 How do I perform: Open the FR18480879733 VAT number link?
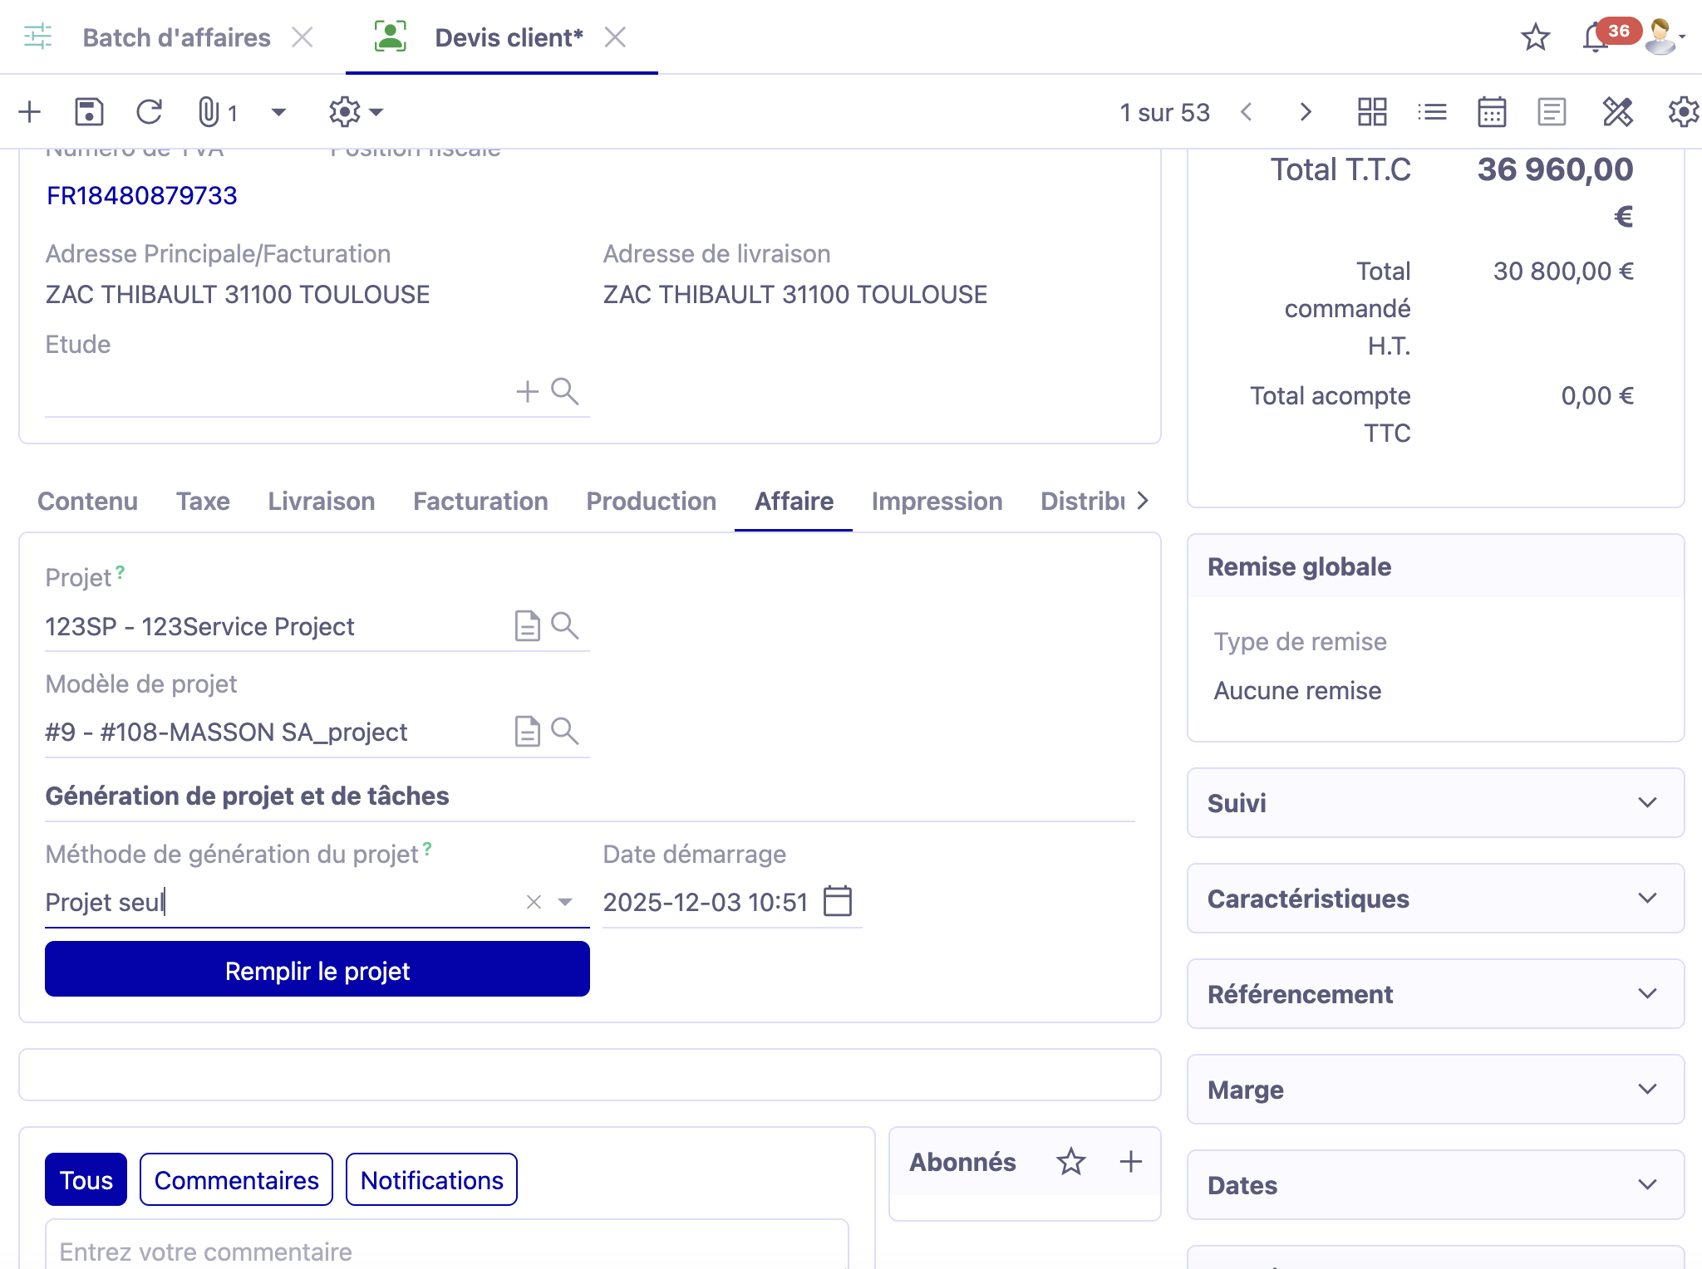[x=142, y=196]
